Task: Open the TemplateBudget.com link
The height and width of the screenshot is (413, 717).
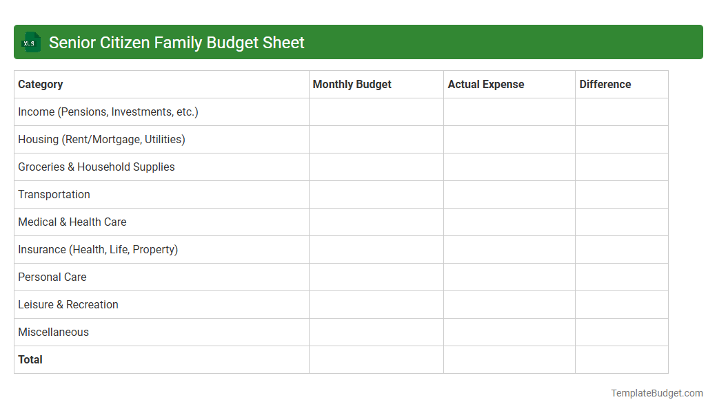Action: [656, 393]
